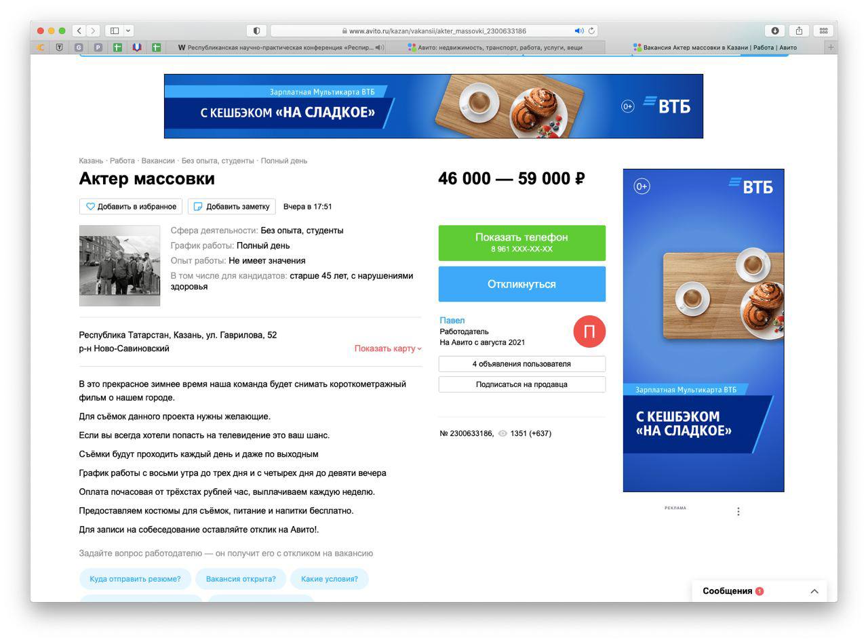Select Вакансия открыта? question chip

click(x=241, y=579)
